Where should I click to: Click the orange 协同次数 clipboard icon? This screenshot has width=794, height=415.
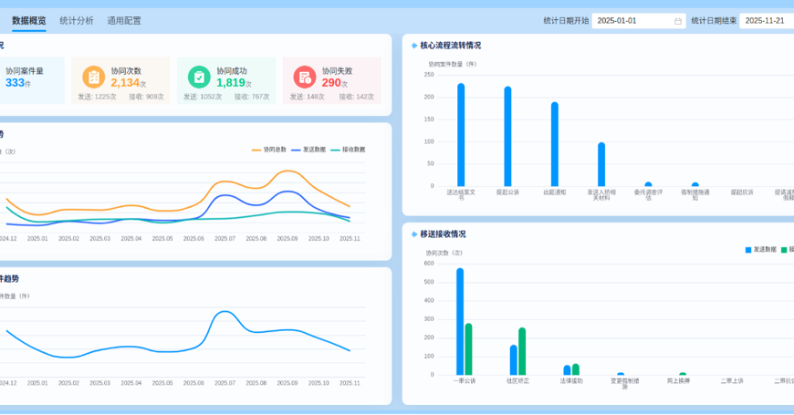(x=94, y=78)
